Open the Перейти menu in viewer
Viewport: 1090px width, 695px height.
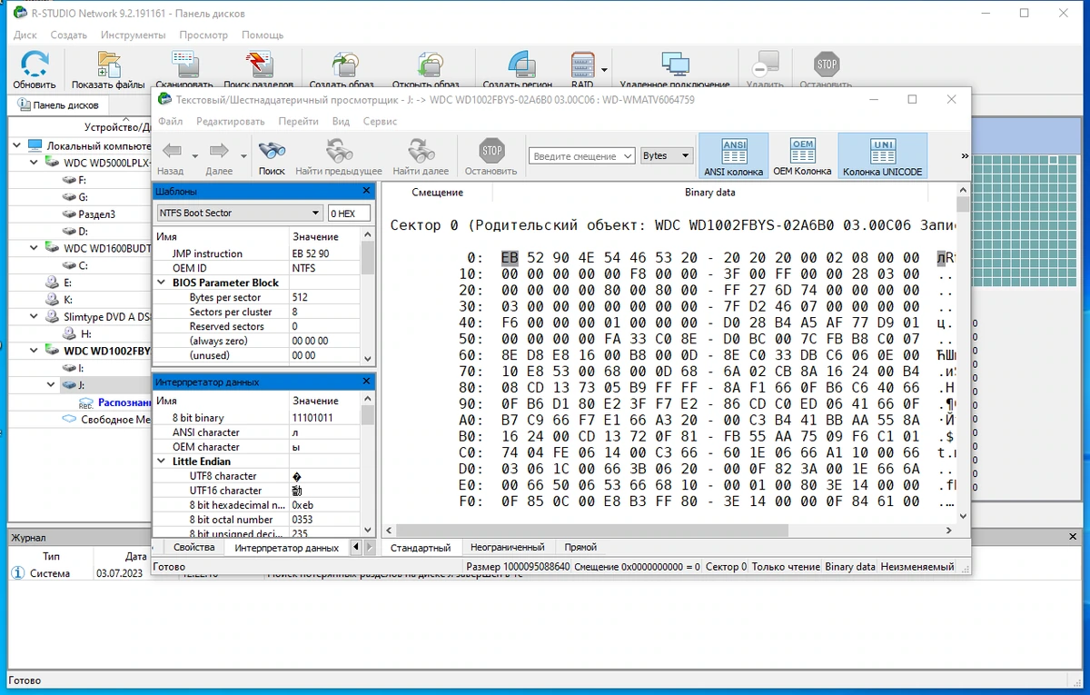coord(298,121)
